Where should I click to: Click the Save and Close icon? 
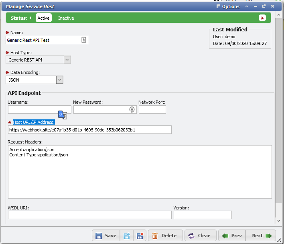point(140,236)
